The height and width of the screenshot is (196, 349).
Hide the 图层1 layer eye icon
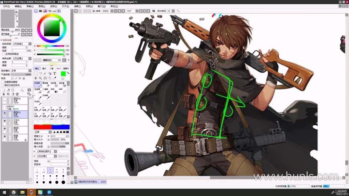tap(4, 128)
